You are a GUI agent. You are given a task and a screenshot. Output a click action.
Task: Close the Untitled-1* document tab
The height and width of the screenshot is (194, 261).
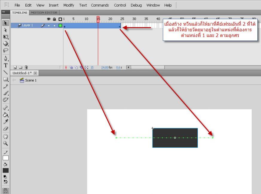click(x=35, y=73)
